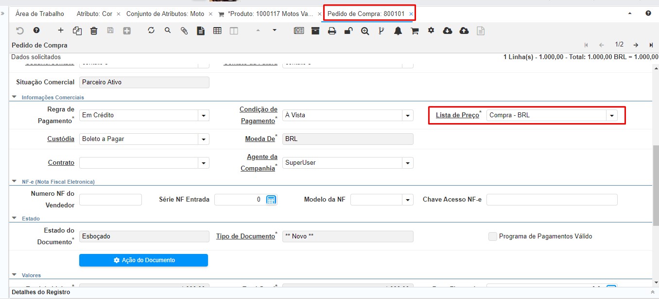Open the Série NF Entrada calculator icon
This screenshot has width=659, height=299.
(x=271, y=200)
